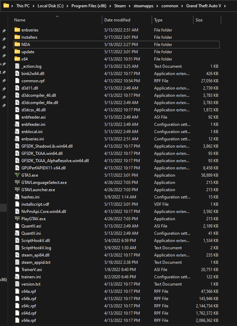Click the x64 folder icon

17,59
